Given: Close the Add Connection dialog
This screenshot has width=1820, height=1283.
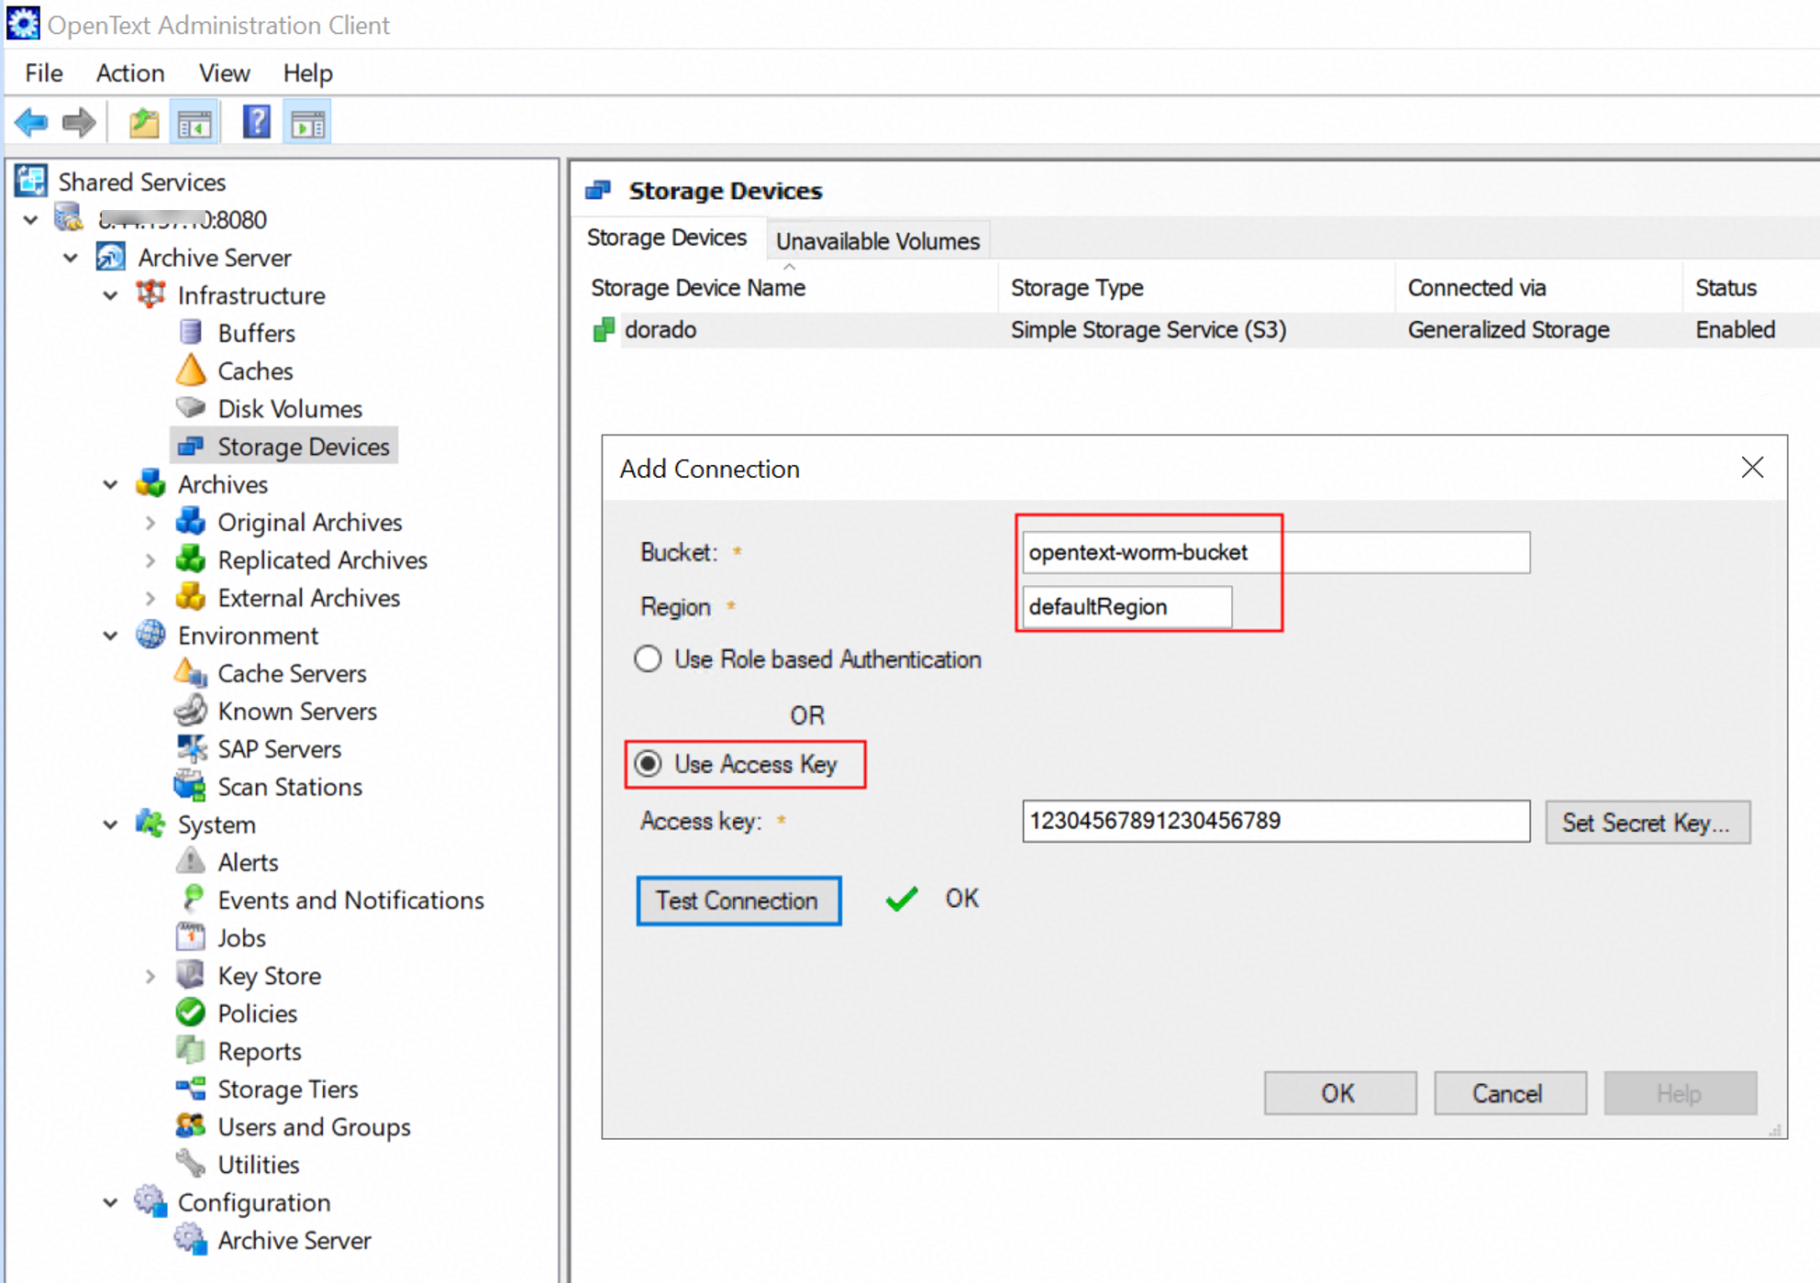Looking at the screenshot, I should click(x=1752, y=468).
